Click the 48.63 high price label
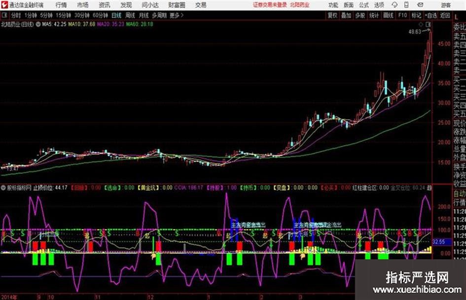 (415, 32)
